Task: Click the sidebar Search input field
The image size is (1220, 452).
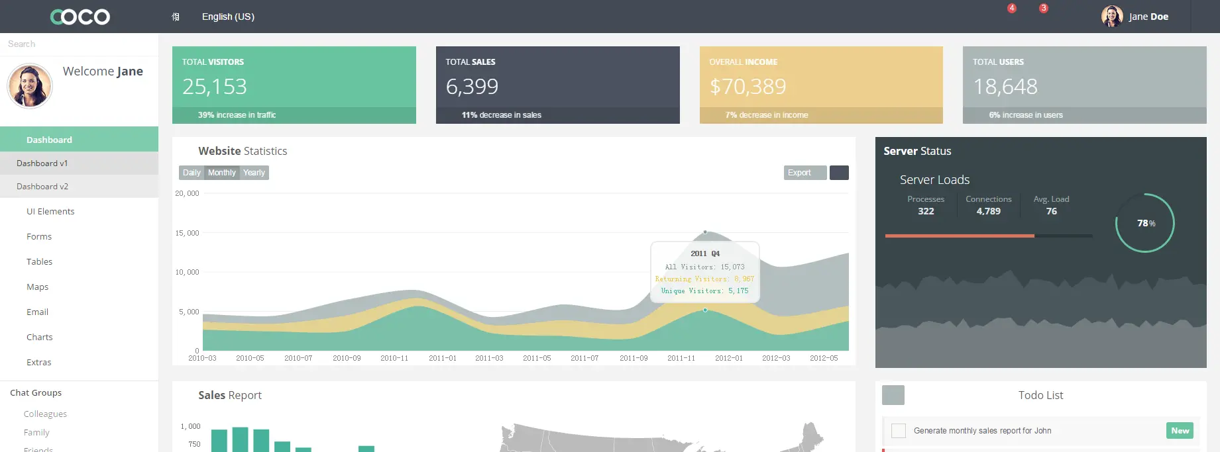Action: 79,44
